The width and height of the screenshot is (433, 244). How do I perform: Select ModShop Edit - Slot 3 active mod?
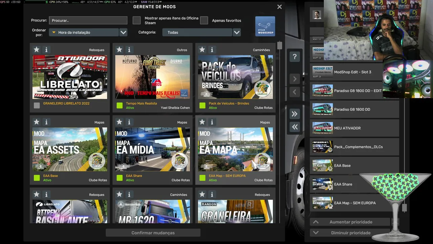[x=354, y=72]
